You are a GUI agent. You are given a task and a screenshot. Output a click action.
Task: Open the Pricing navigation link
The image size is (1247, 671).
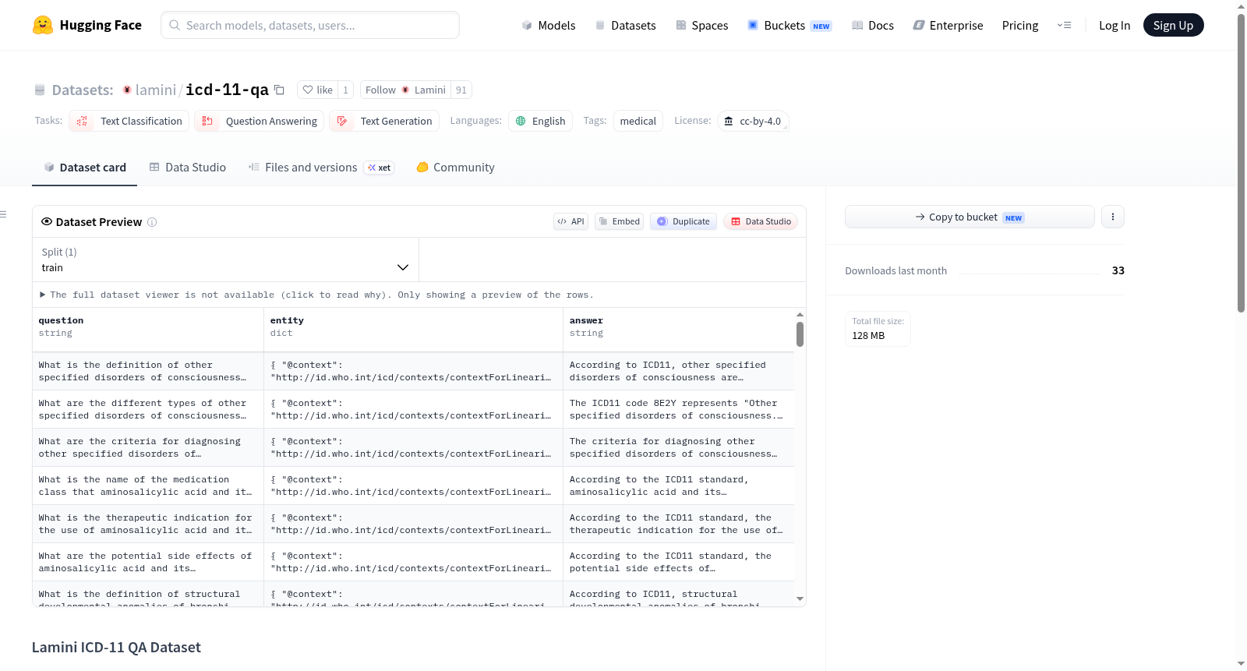coord(1020,25)
